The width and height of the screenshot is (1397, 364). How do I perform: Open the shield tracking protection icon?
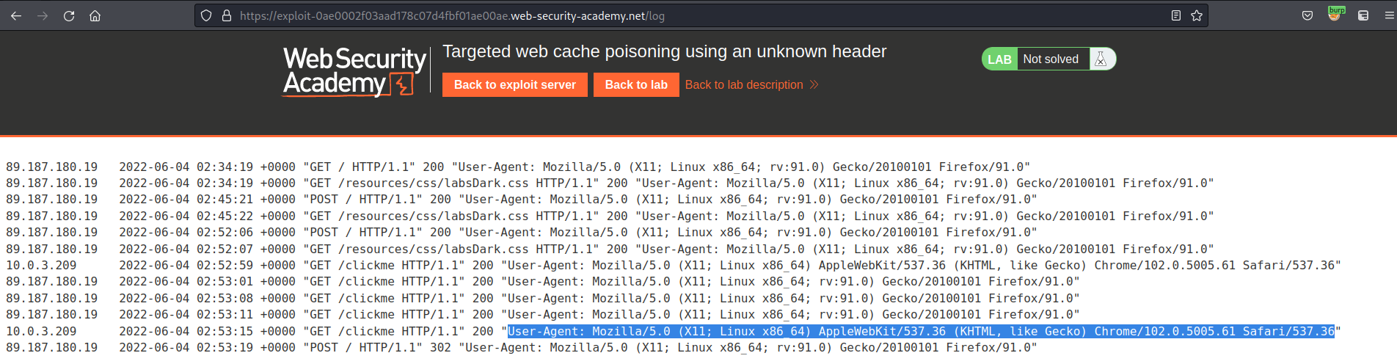click(x=206, y=15)
